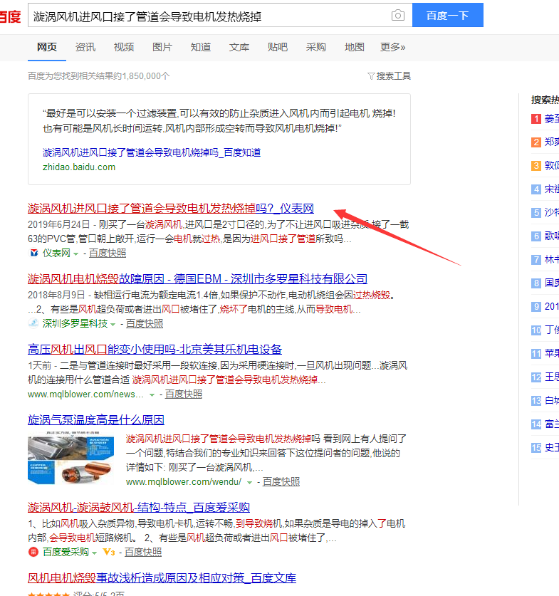559x596 pixels.
Task: Click hot search rank 12 badge
Action: tap(536, 377)
